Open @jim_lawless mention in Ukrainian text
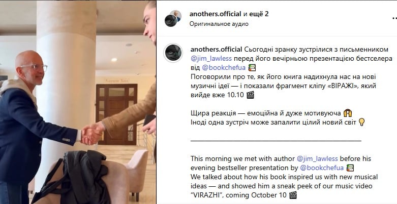Screen dimensions: 397x204 (x=211, y=59)
